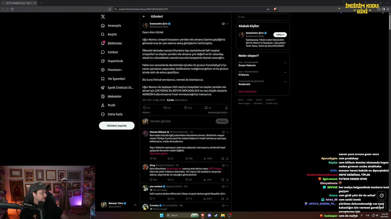Share Osman Gökçek's reply
Screen dimensions: 391x219
coord(227,158)
